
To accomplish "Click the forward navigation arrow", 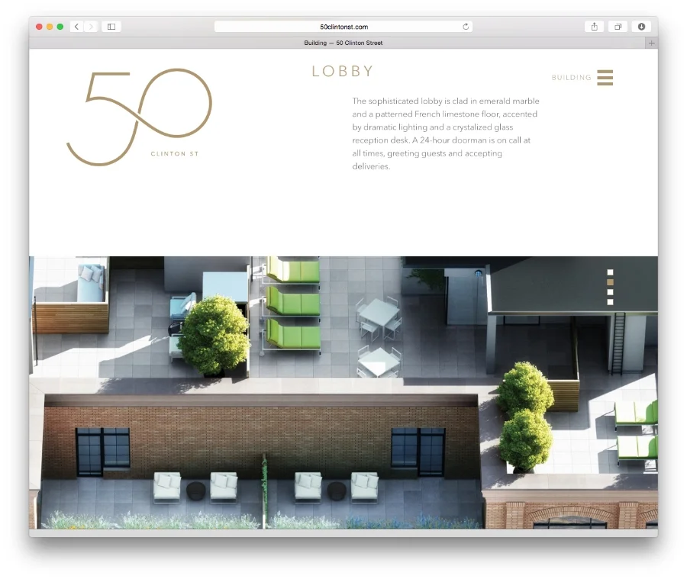I will tap(91, 27).
